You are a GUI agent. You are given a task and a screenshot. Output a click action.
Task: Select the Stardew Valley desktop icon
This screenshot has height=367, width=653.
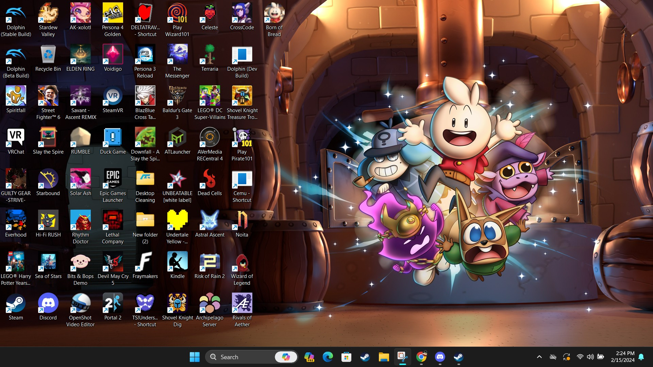tap(48, 20)
